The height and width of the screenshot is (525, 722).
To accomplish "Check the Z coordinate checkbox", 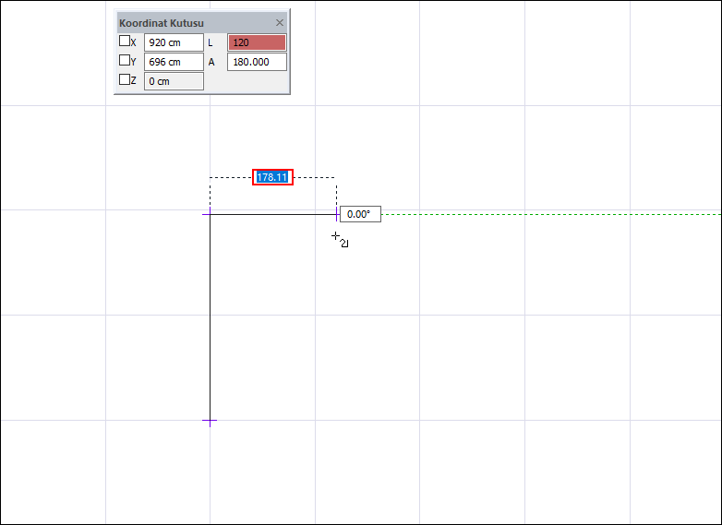I will (x=125, y=80).
